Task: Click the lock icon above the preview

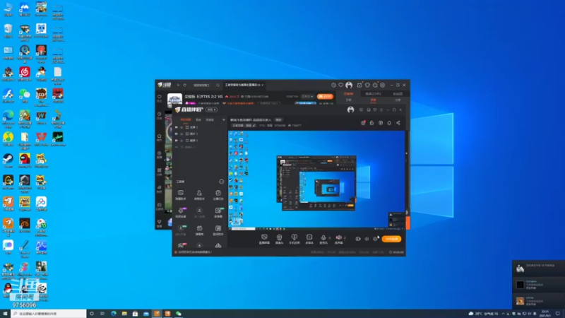Action: coord(372,123)
